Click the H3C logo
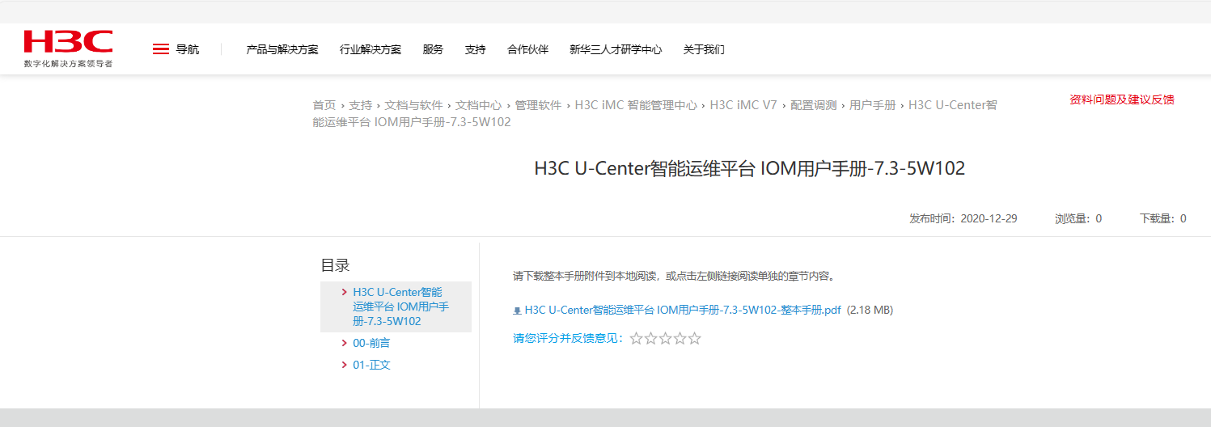Screen dimensions: 1211x427 click(69, 49)
